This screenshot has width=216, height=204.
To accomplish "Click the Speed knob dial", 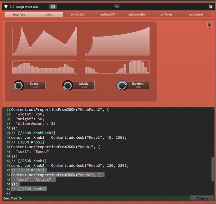I will click(18, 86).
